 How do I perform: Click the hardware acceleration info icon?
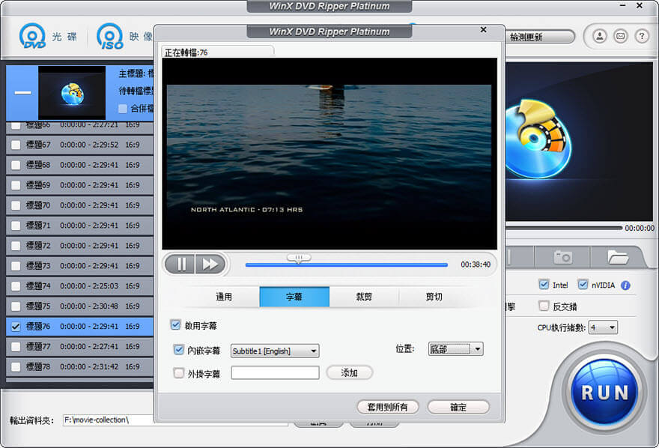(x=625, y=285)
